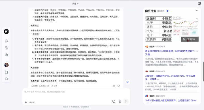Toggle the 探索版 switch
204x110 pixels.
coord(26,102)
